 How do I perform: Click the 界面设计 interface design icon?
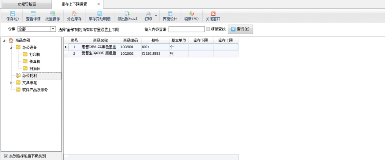pos(170,14)
